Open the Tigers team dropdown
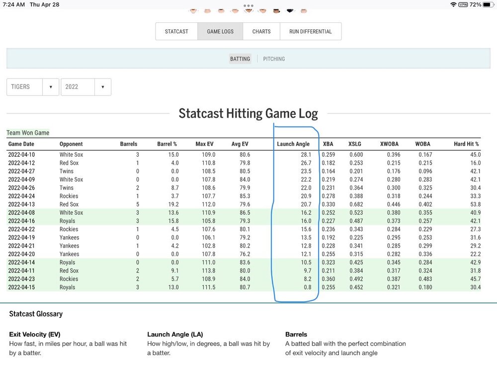Viewport: 497px width, 373px height. tap(32, 87)
